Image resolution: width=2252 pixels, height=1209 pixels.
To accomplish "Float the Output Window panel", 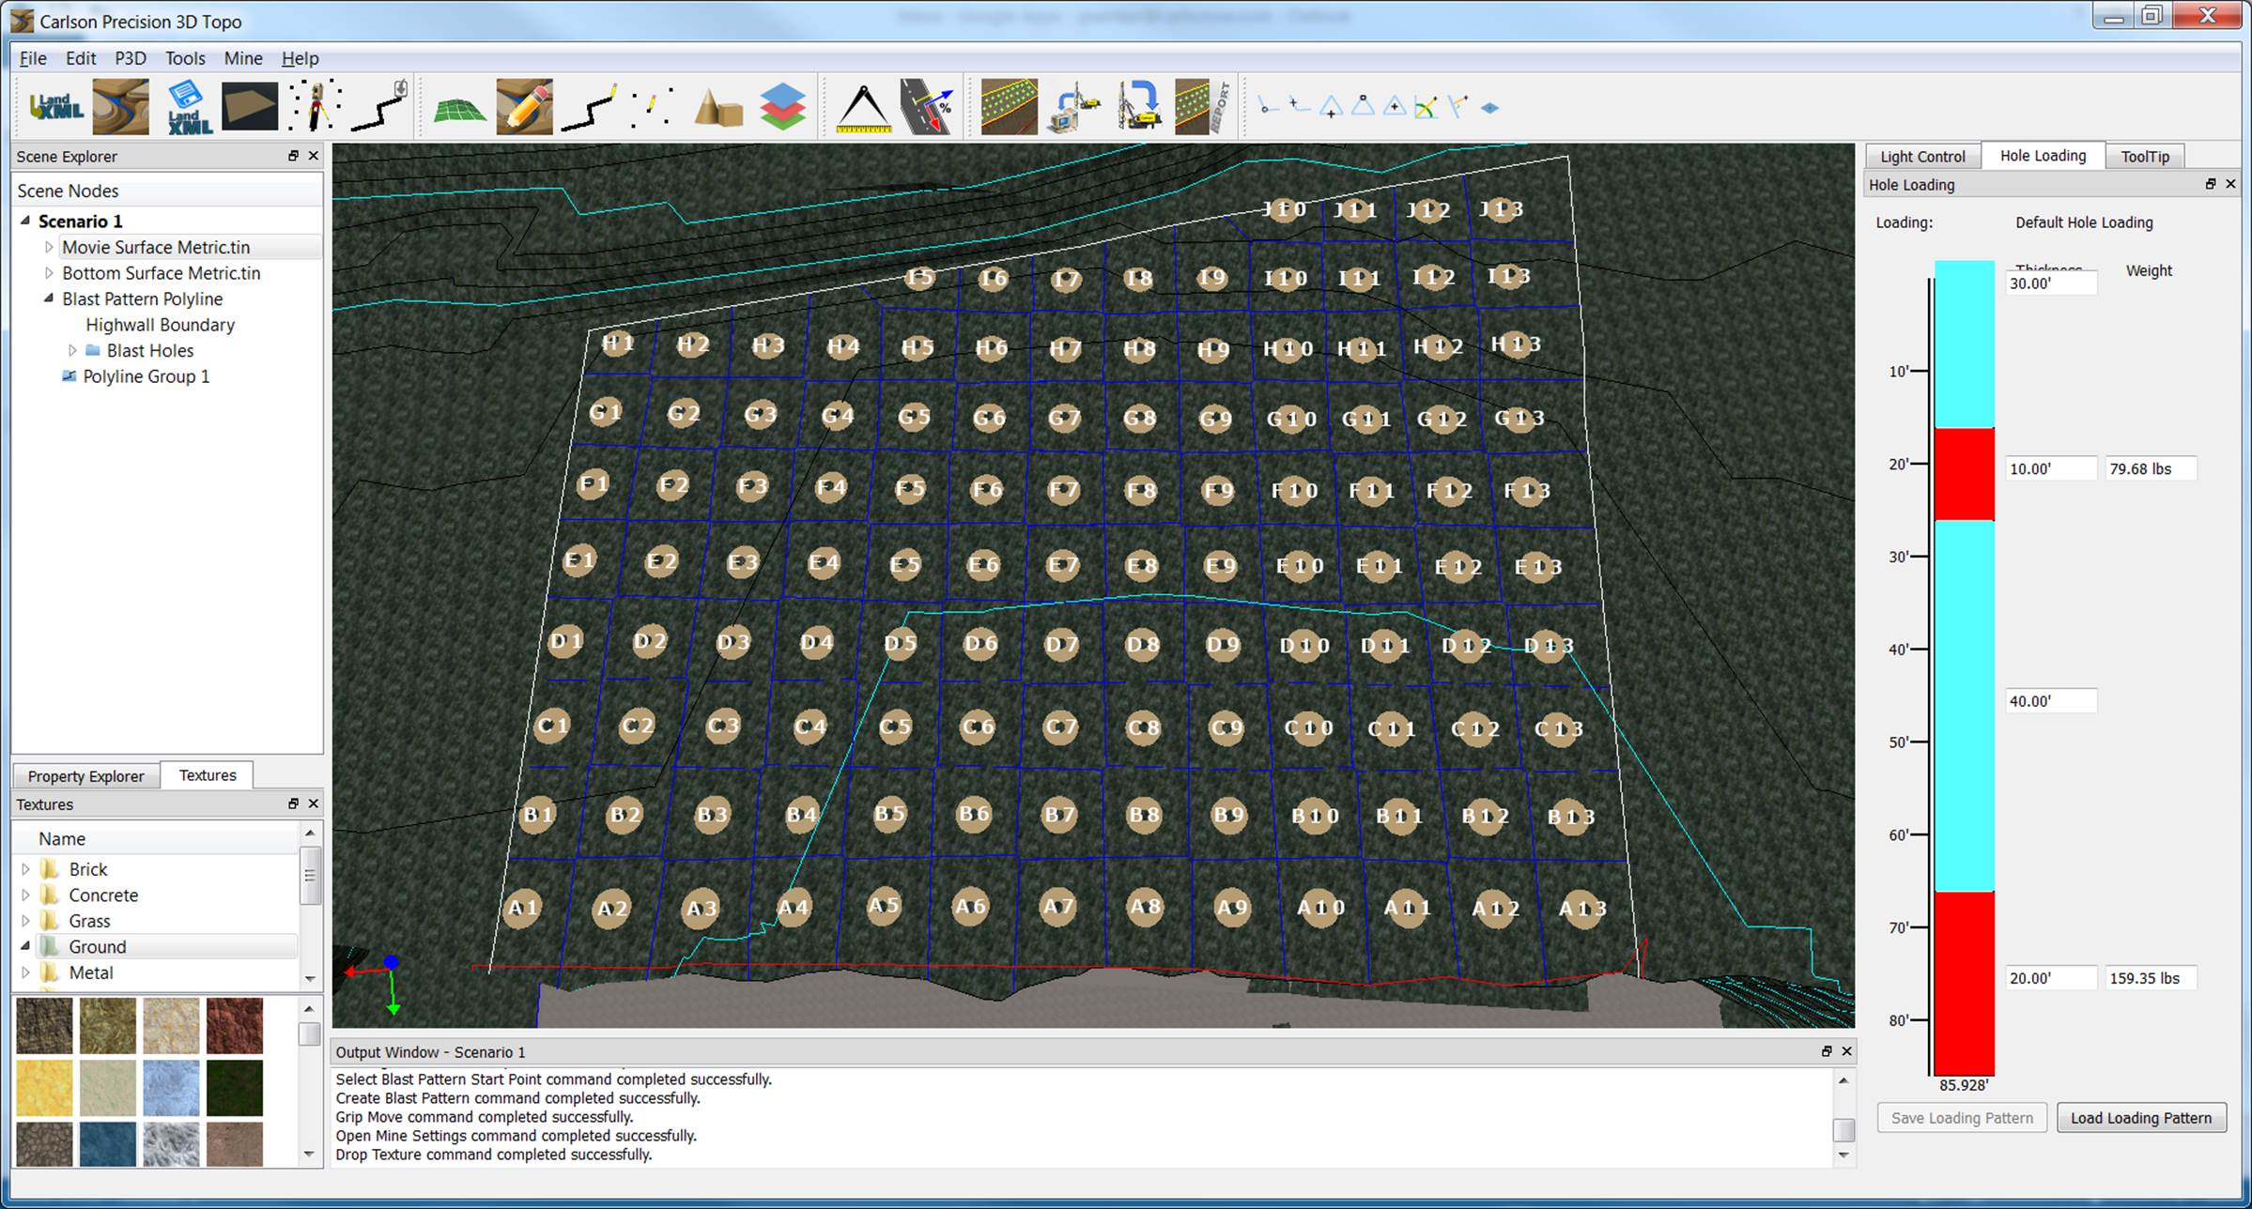I will click(x=1827, y=1051).
